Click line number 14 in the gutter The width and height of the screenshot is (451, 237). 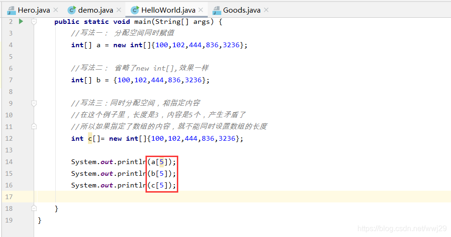point(9,162)
